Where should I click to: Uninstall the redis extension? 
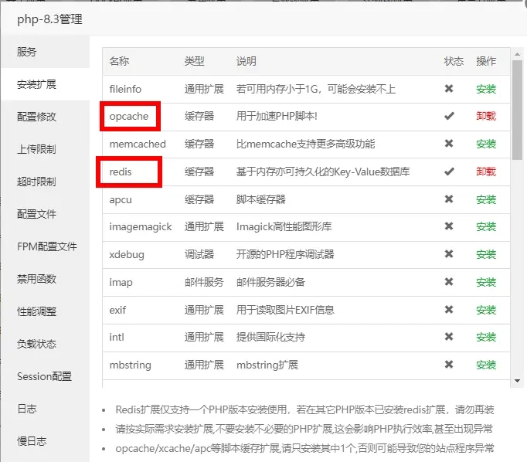coord(486,172)
